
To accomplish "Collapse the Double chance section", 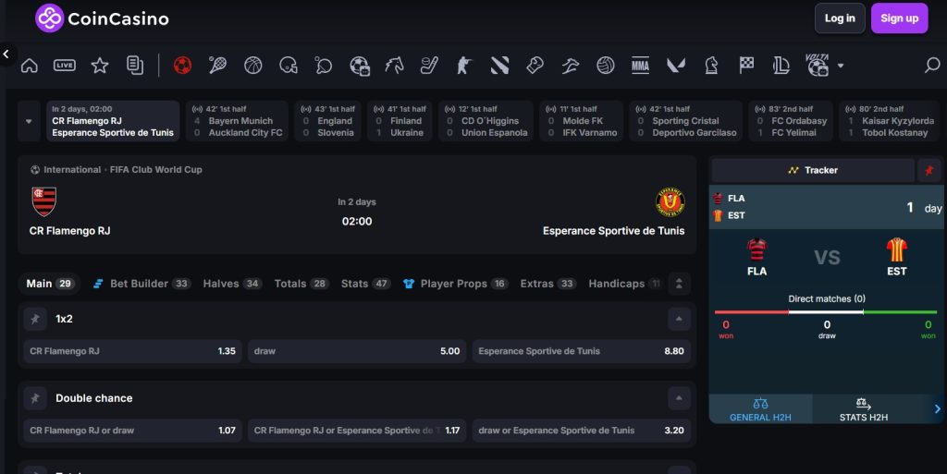I will pos(679,398).
